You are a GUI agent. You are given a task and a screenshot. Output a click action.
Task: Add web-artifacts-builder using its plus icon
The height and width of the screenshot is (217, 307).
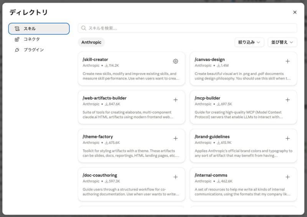(x=175, y=100)
